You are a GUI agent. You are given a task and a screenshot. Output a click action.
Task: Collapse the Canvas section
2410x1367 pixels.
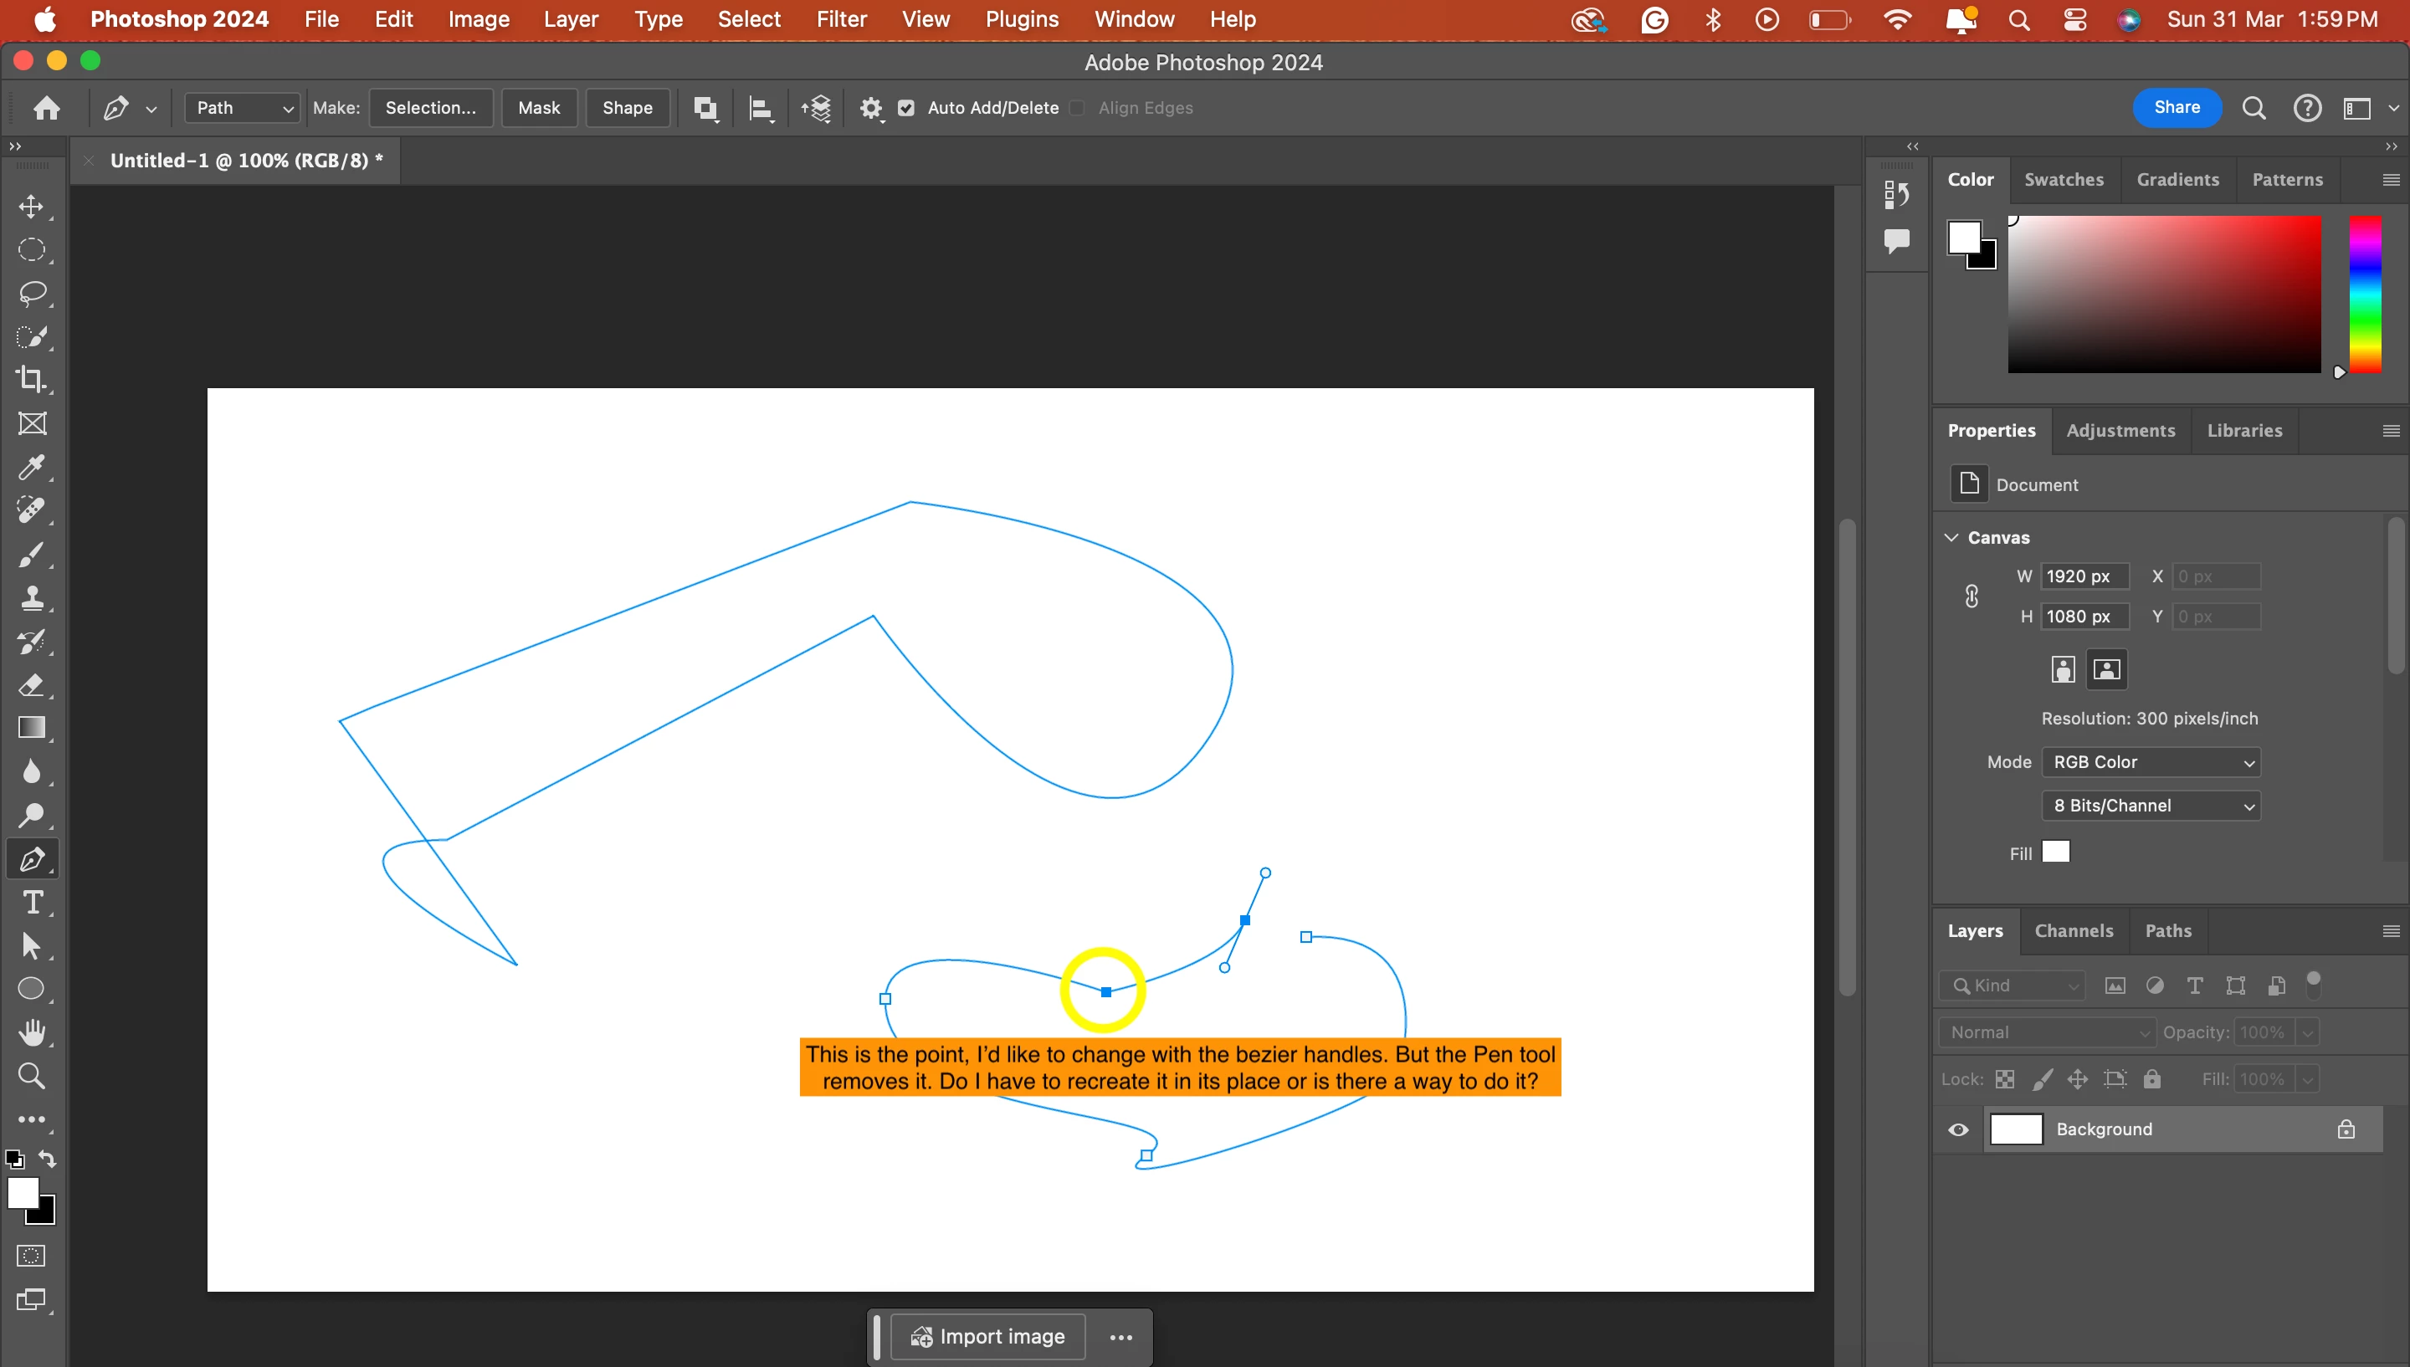[x=1951, y=537]
